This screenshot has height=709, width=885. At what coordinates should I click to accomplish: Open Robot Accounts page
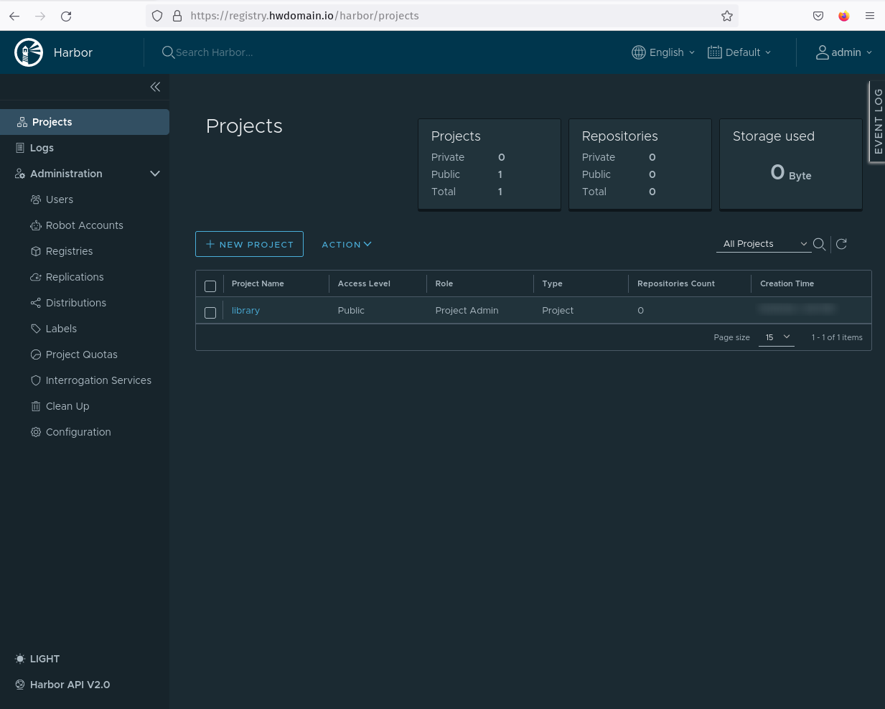pos(84,225)
